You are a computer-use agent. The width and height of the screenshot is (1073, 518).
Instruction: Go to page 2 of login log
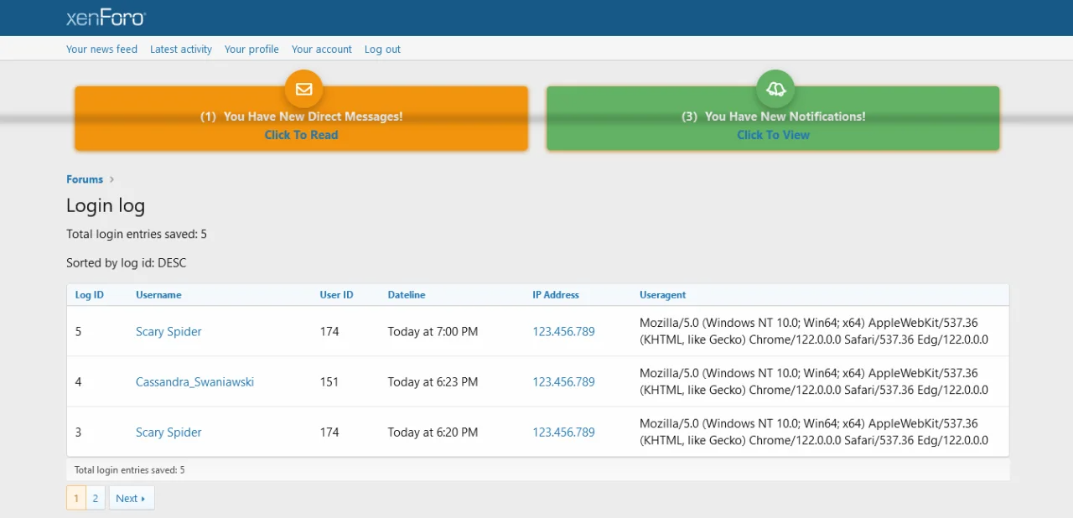click(96, 499)
